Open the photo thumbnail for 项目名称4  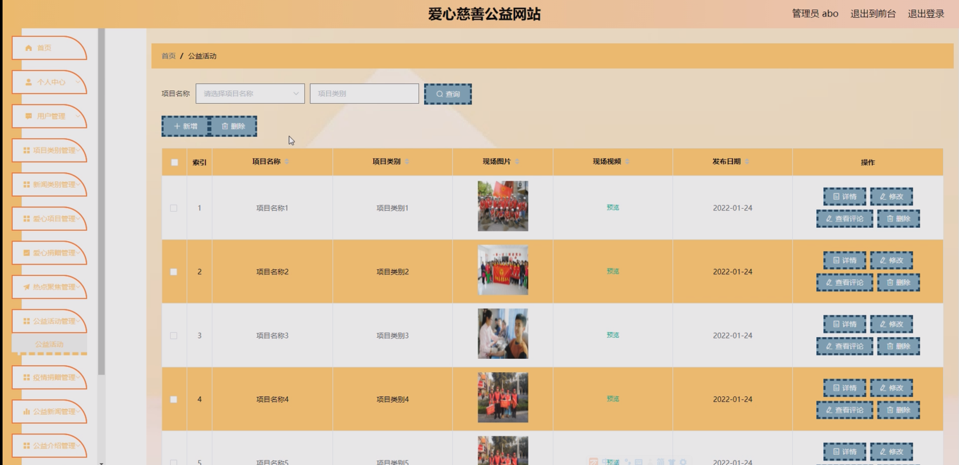tap(503, 398)
